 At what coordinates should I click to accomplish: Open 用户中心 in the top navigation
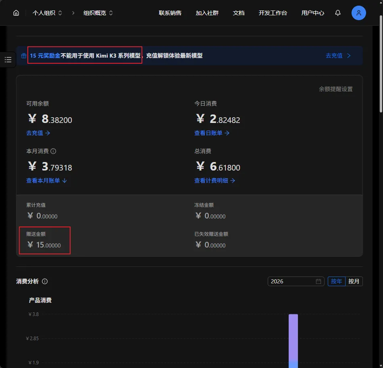point(313,13)
